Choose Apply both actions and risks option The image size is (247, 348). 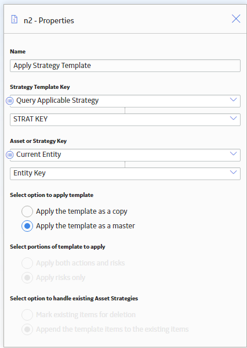(x=27, y=263)
